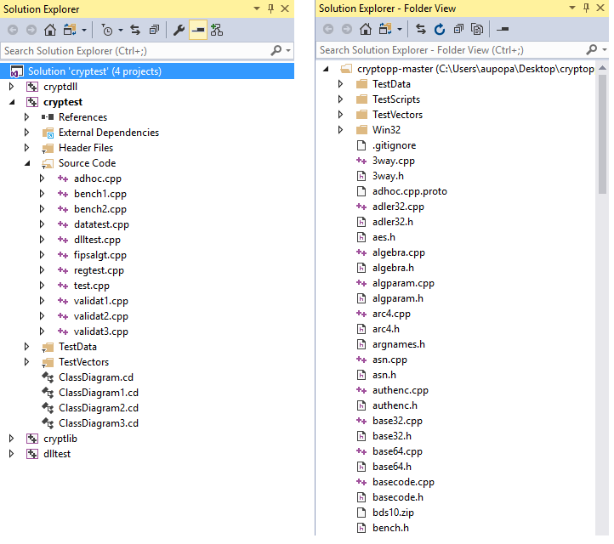Image resolution: width=614 pixels, height=544 pixels.
Task: Click Forward arrow in Folder View toolbar
Action: (347, 29)
